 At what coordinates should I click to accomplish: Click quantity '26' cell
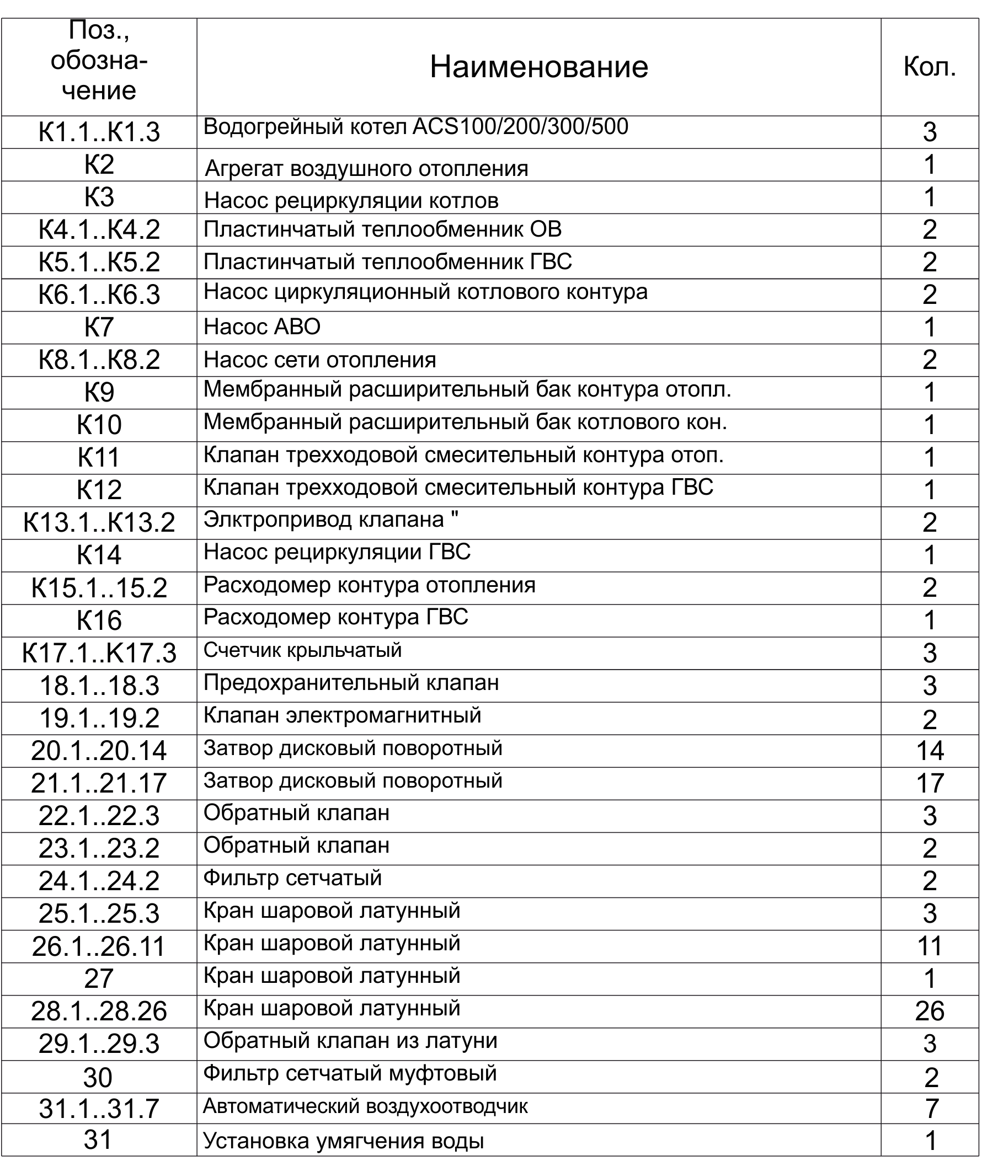click(930, 1011)
